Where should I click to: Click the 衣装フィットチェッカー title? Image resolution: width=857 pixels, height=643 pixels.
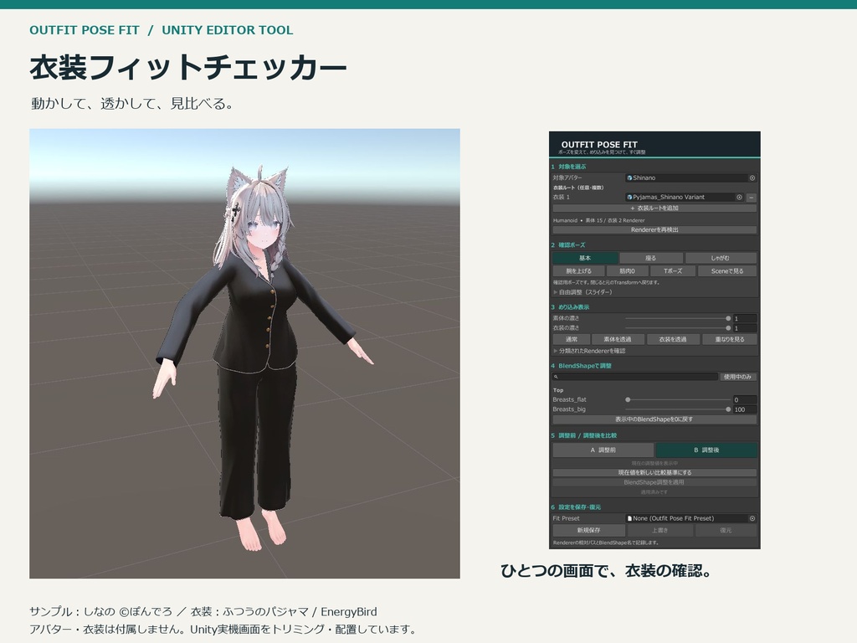(x=188, y=68)
